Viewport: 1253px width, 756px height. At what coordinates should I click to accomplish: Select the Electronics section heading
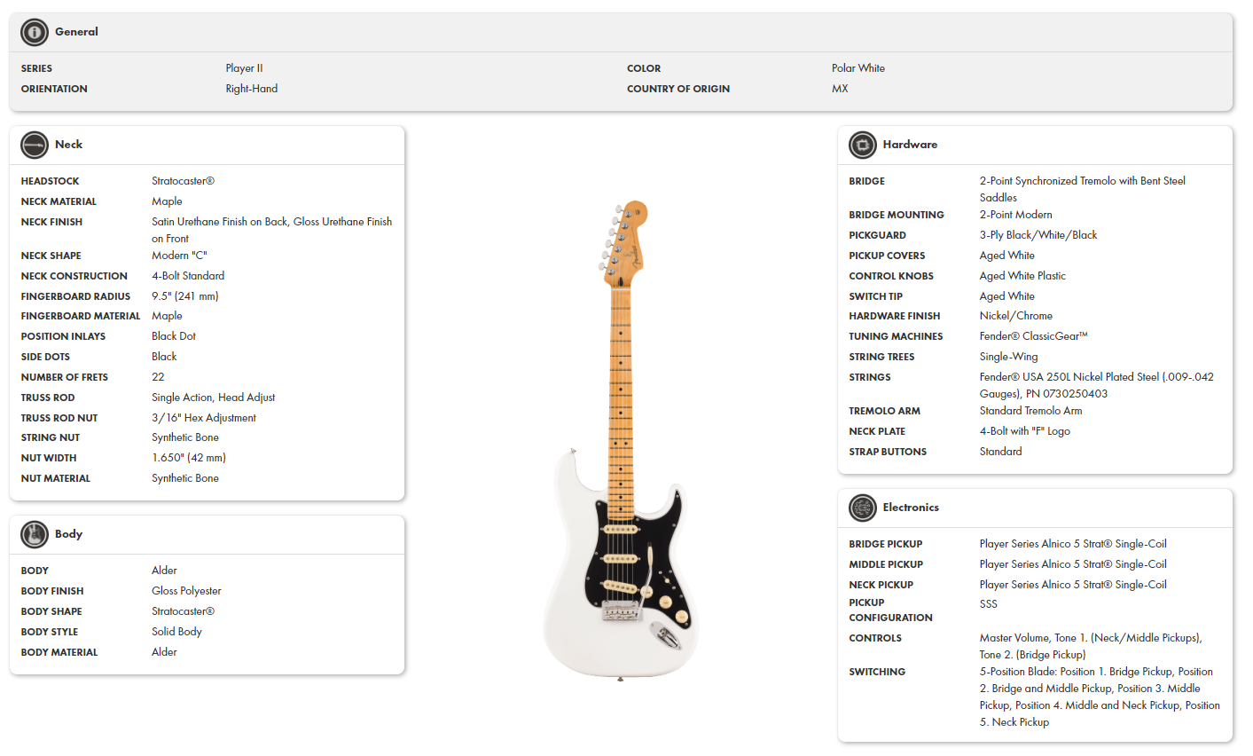click(911, 508)
